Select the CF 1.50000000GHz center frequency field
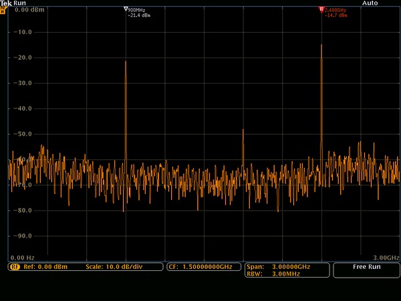 (x=199, y=267)
